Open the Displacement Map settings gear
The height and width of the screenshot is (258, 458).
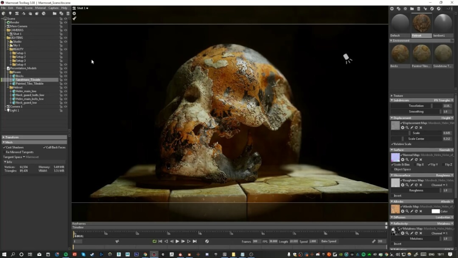402,128
